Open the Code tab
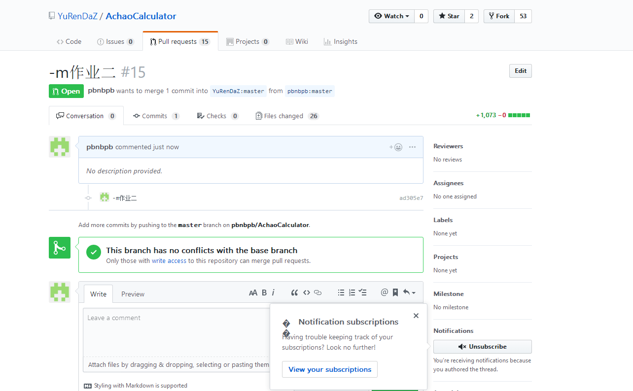This screenshot has height=391, width=633. (x=69, y=41)
